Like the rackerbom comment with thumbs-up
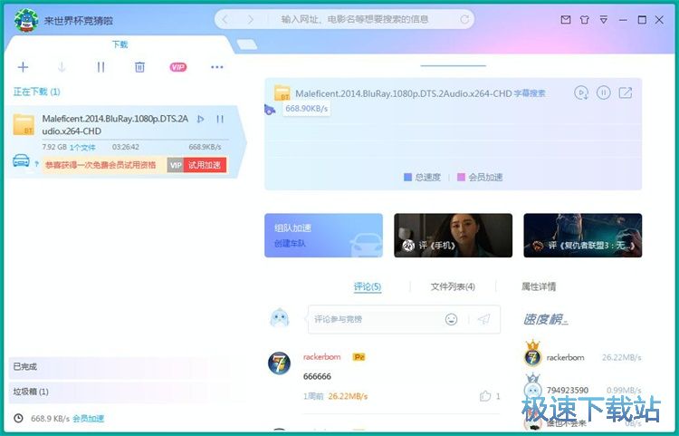This screenshot has width=679, height=436. click(486, 396)
